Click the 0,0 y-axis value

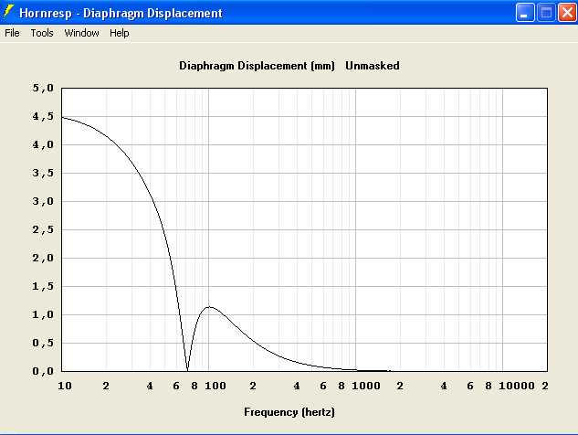(x=43, y=371)
